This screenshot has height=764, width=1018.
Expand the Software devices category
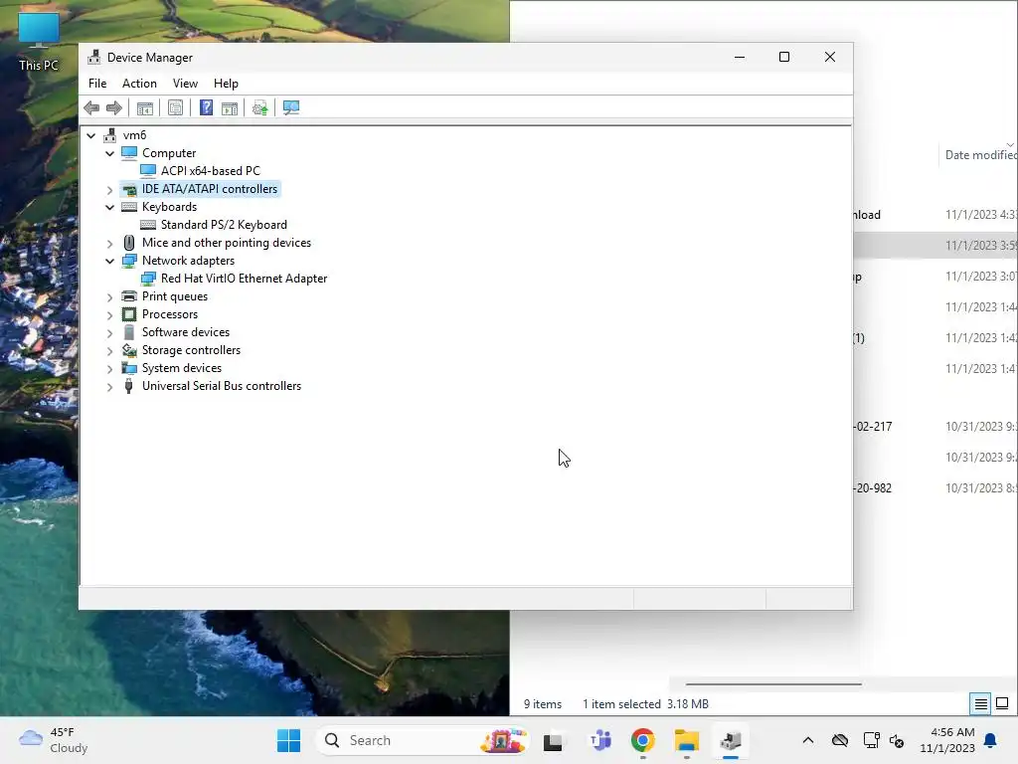[109, 332]
